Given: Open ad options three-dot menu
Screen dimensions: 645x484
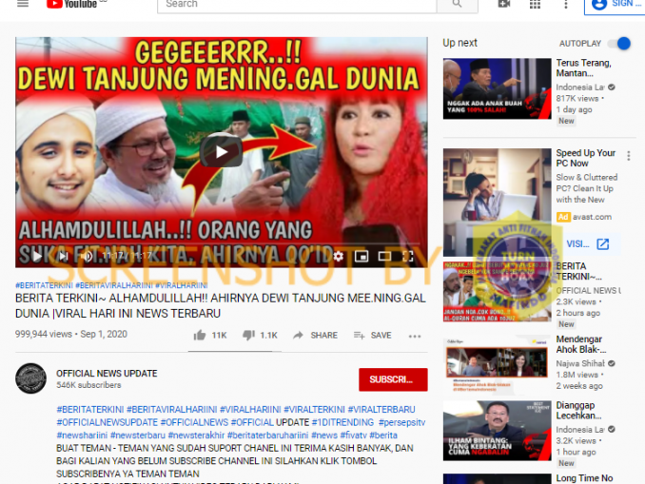Looking at the screenshot, I should [x=628, y=155].
